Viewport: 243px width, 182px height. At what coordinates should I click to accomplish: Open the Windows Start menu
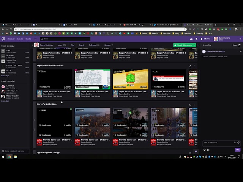point(3,157)
